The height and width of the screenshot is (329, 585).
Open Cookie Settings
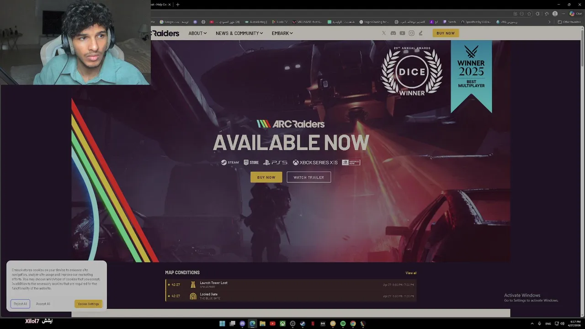click(88, 304)
